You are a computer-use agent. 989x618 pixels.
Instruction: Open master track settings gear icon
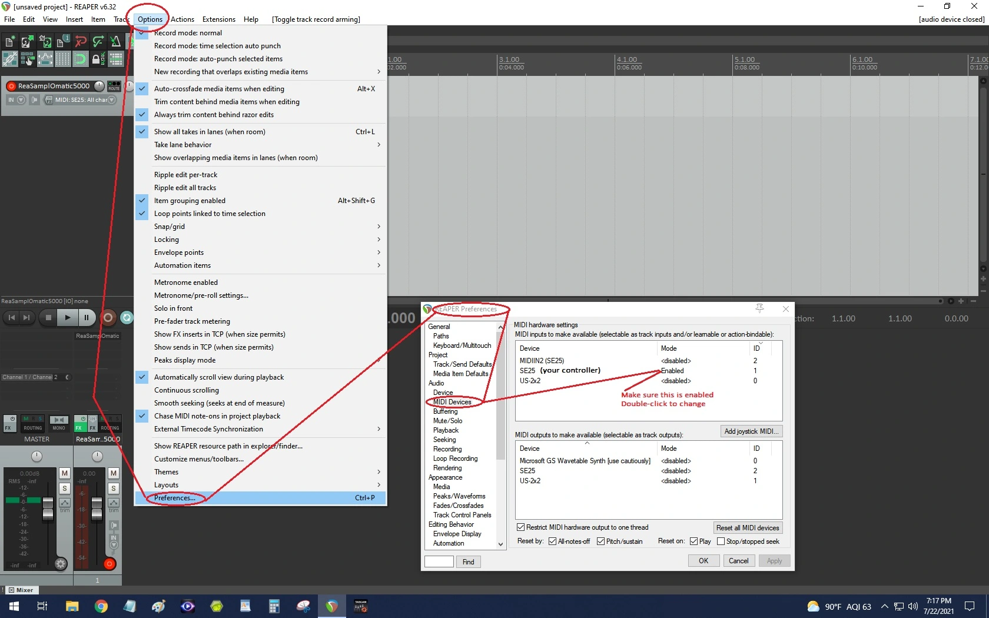[61, 564]
